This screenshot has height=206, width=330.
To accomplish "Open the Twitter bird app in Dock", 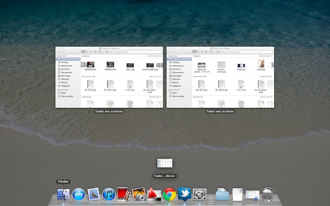I will click(184, 194).
